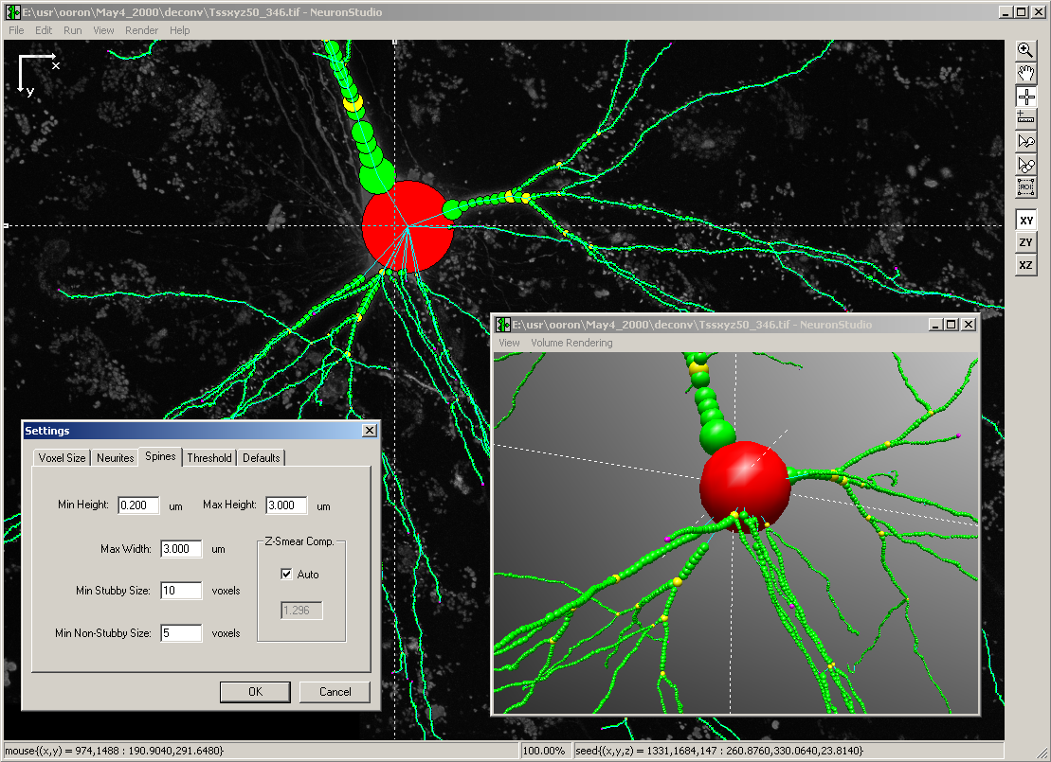Image resolution: width=1051 pixels, height=762 pixels.
Task: Switch to the Threshold tab
Action: click(209, 458)
